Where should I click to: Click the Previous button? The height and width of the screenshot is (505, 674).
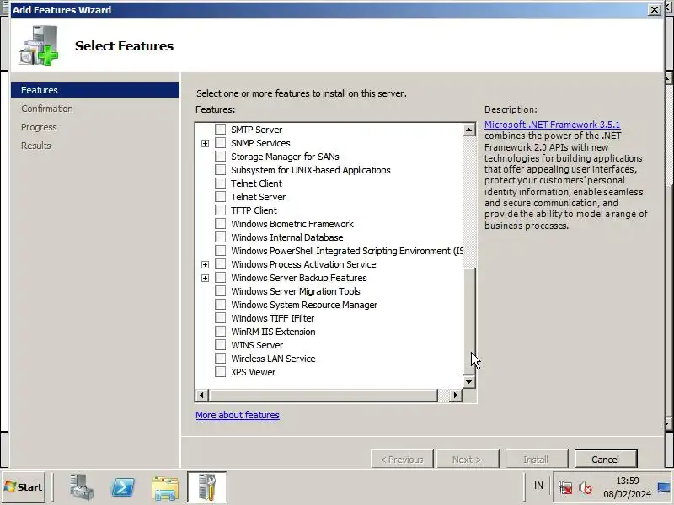tap(402, 460)
